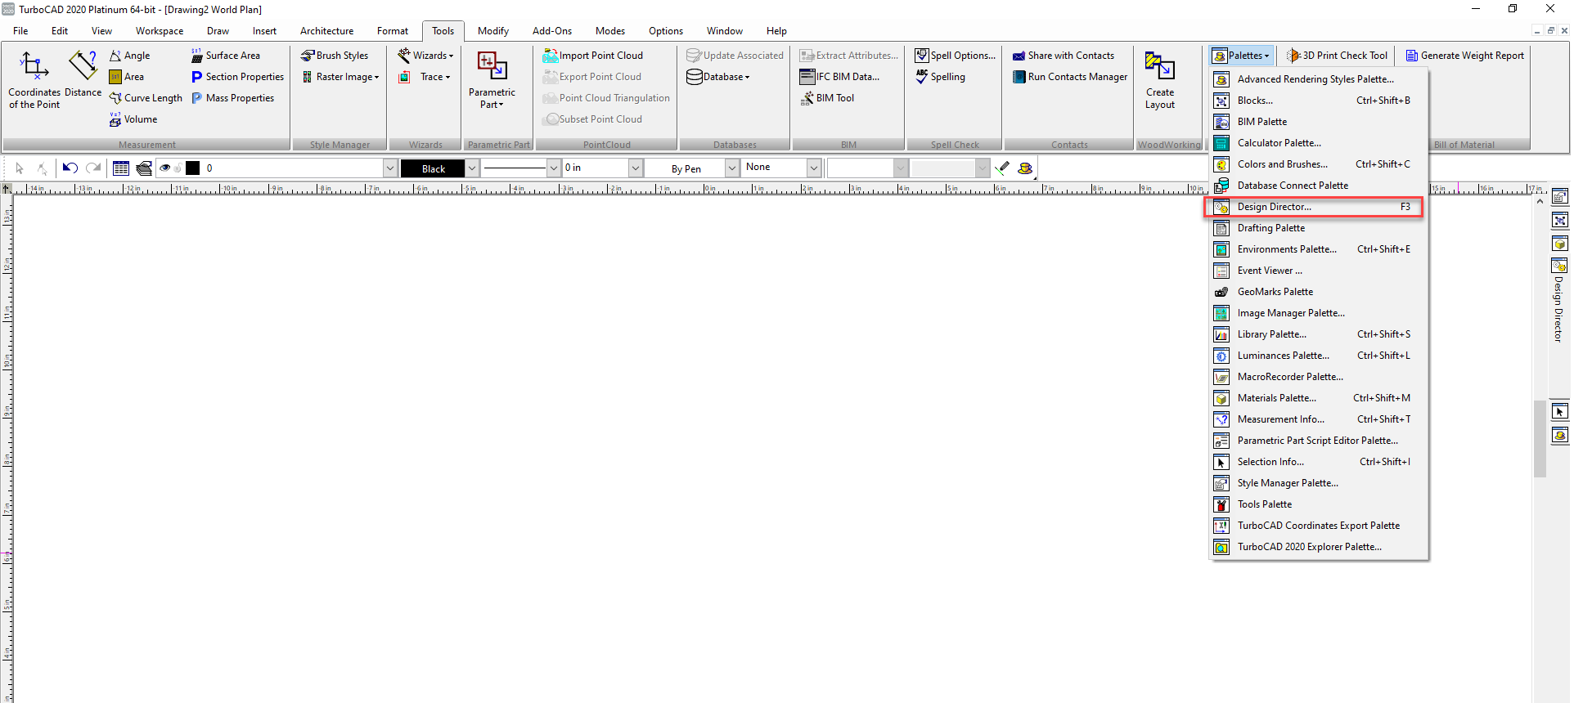1574x703 pixels.
Task: Click the black layer color swatch
Action: [x=193, y=168]
